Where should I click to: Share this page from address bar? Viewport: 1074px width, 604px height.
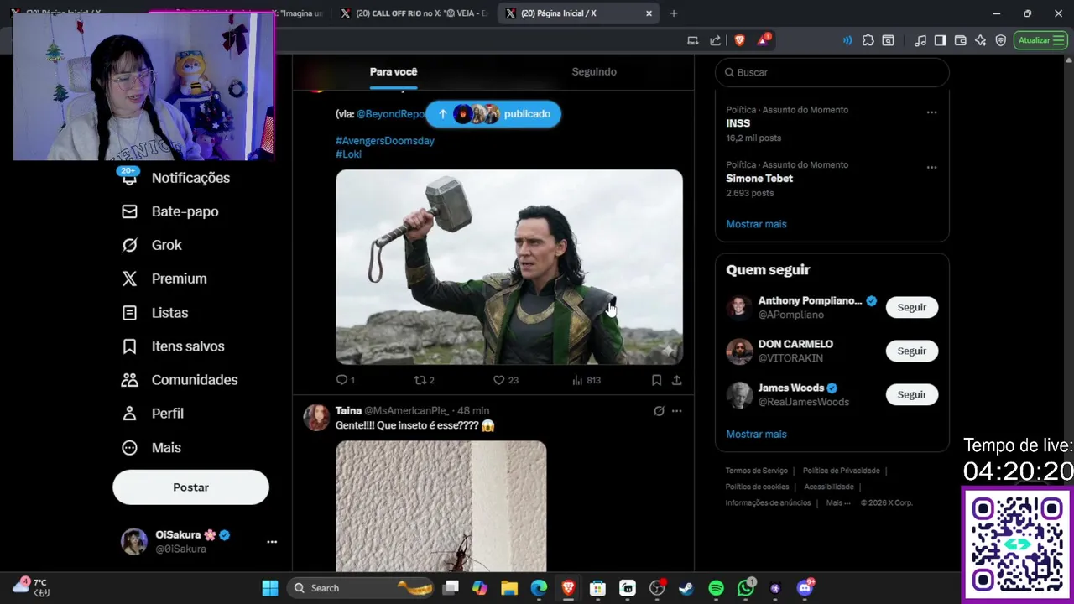click(x=715, y=40)
